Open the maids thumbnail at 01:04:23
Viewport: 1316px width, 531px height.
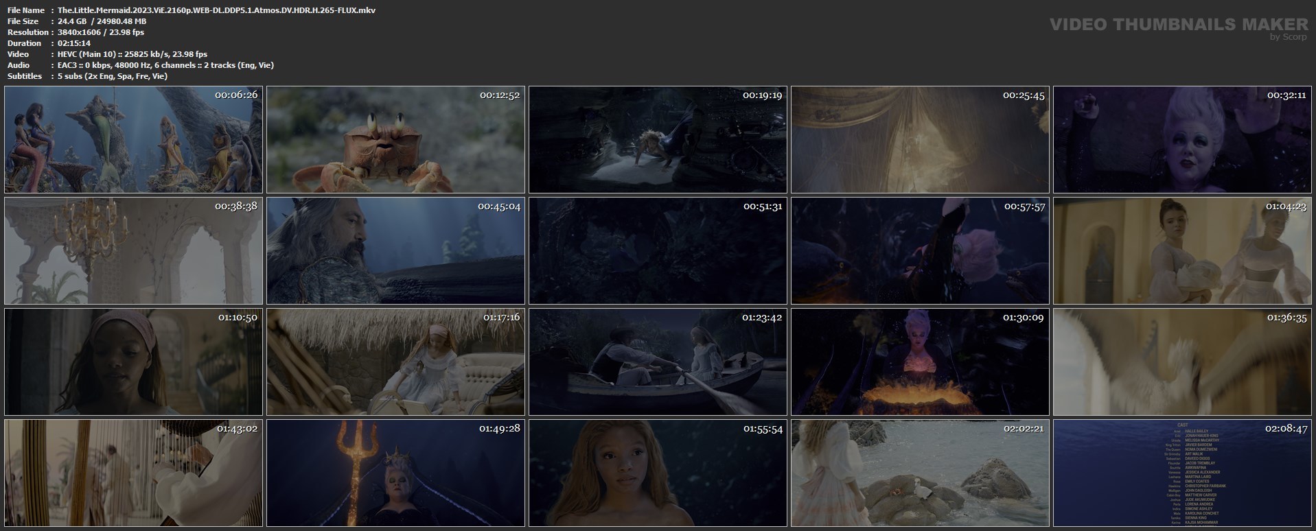click(x=1182, y=250)
